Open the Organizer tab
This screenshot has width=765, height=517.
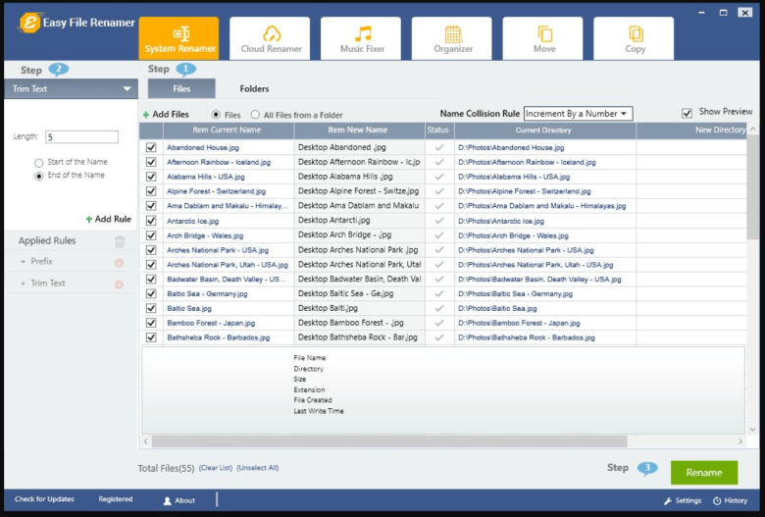tap(452, 38)
